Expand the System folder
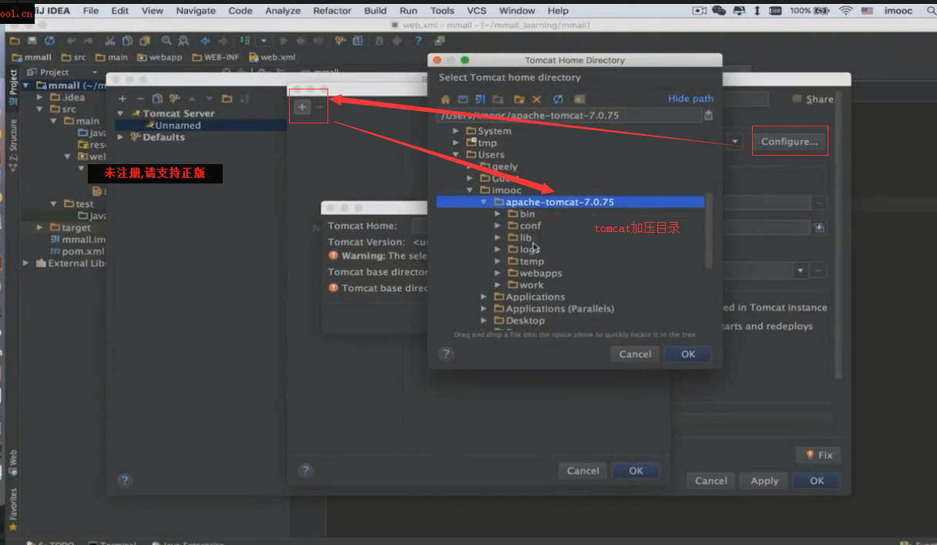Screen dimensions: 937x545 (456, 131)
